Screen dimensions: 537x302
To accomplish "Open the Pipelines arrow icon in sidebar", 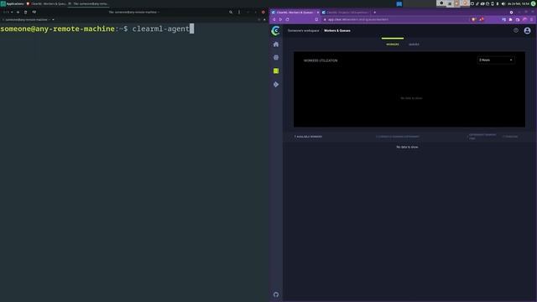I will point(276,84).
